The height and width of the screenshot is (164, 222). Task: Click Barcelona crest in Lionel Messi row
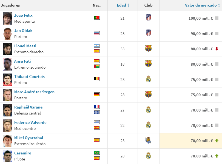pyautogui.click(x=148, y=49)
